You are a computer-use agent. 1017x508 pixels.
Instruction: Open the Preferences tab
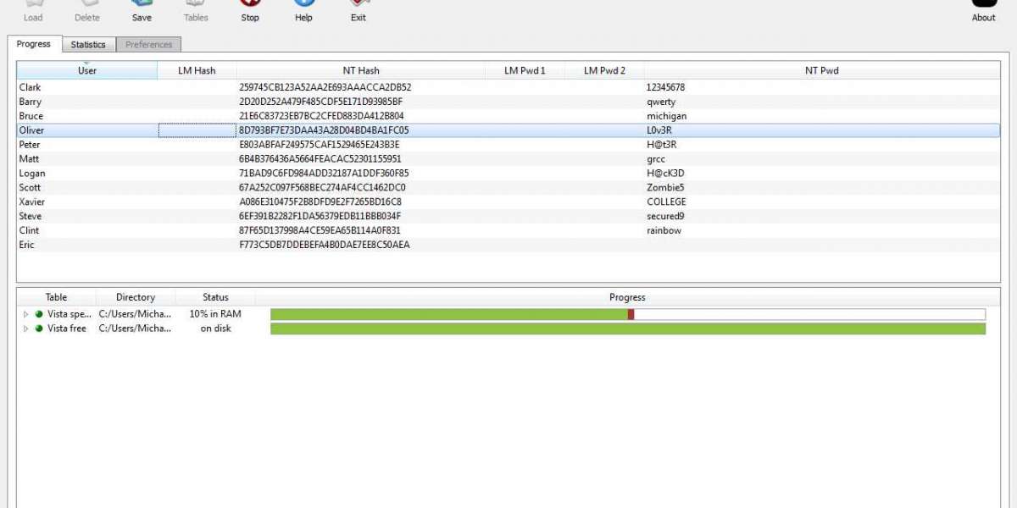coord(148,44)
